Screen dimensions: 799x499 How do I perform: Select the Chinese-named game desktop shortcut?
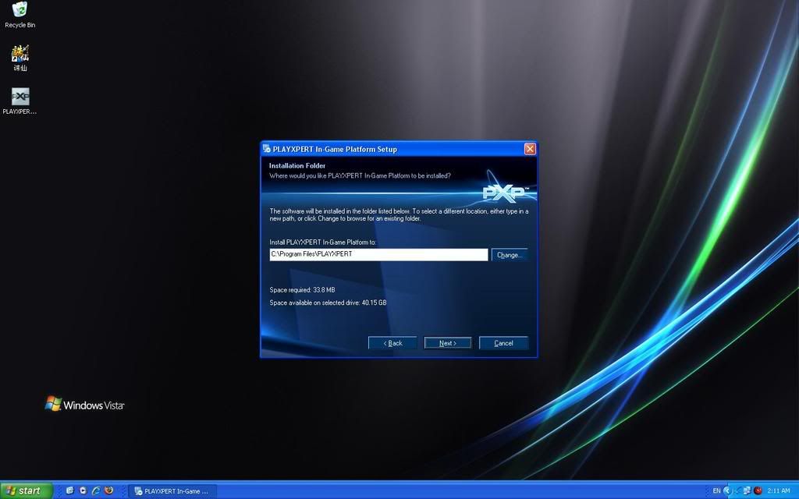(20, 58)
